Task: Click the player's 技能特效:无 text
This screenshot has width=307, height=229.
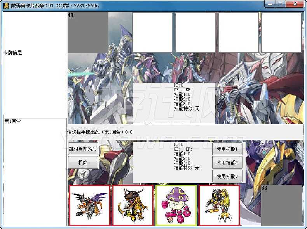Action: click(x=187, y=168)
